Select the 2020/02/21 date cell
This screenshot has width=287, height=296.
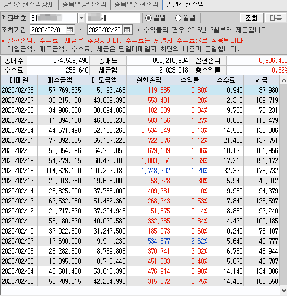click(x=19, y=140)
